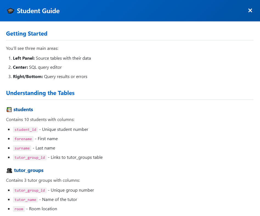Click the Left Panel list item

coord(52,58)
